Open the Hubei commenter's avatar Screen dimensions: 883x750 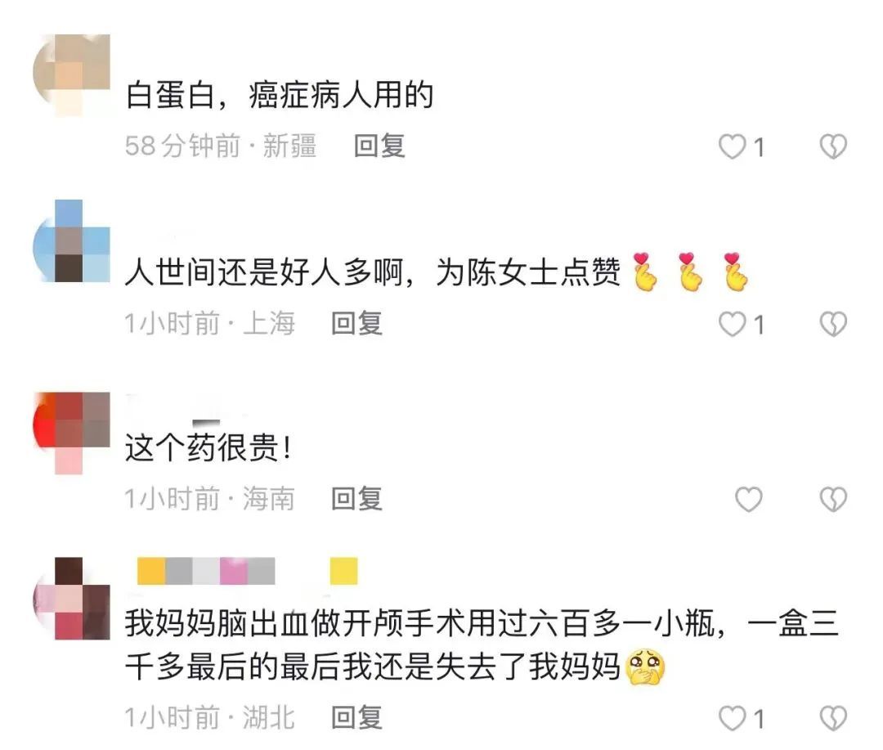71,599
